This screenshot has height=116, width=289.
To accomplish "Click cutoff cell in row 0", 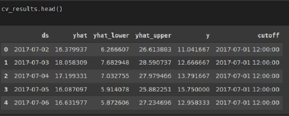I will pos(248,49).
